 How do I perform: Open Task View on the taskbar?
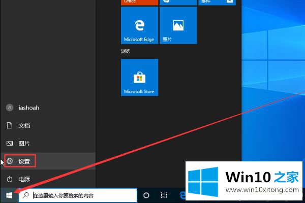(x=164, y=195)
